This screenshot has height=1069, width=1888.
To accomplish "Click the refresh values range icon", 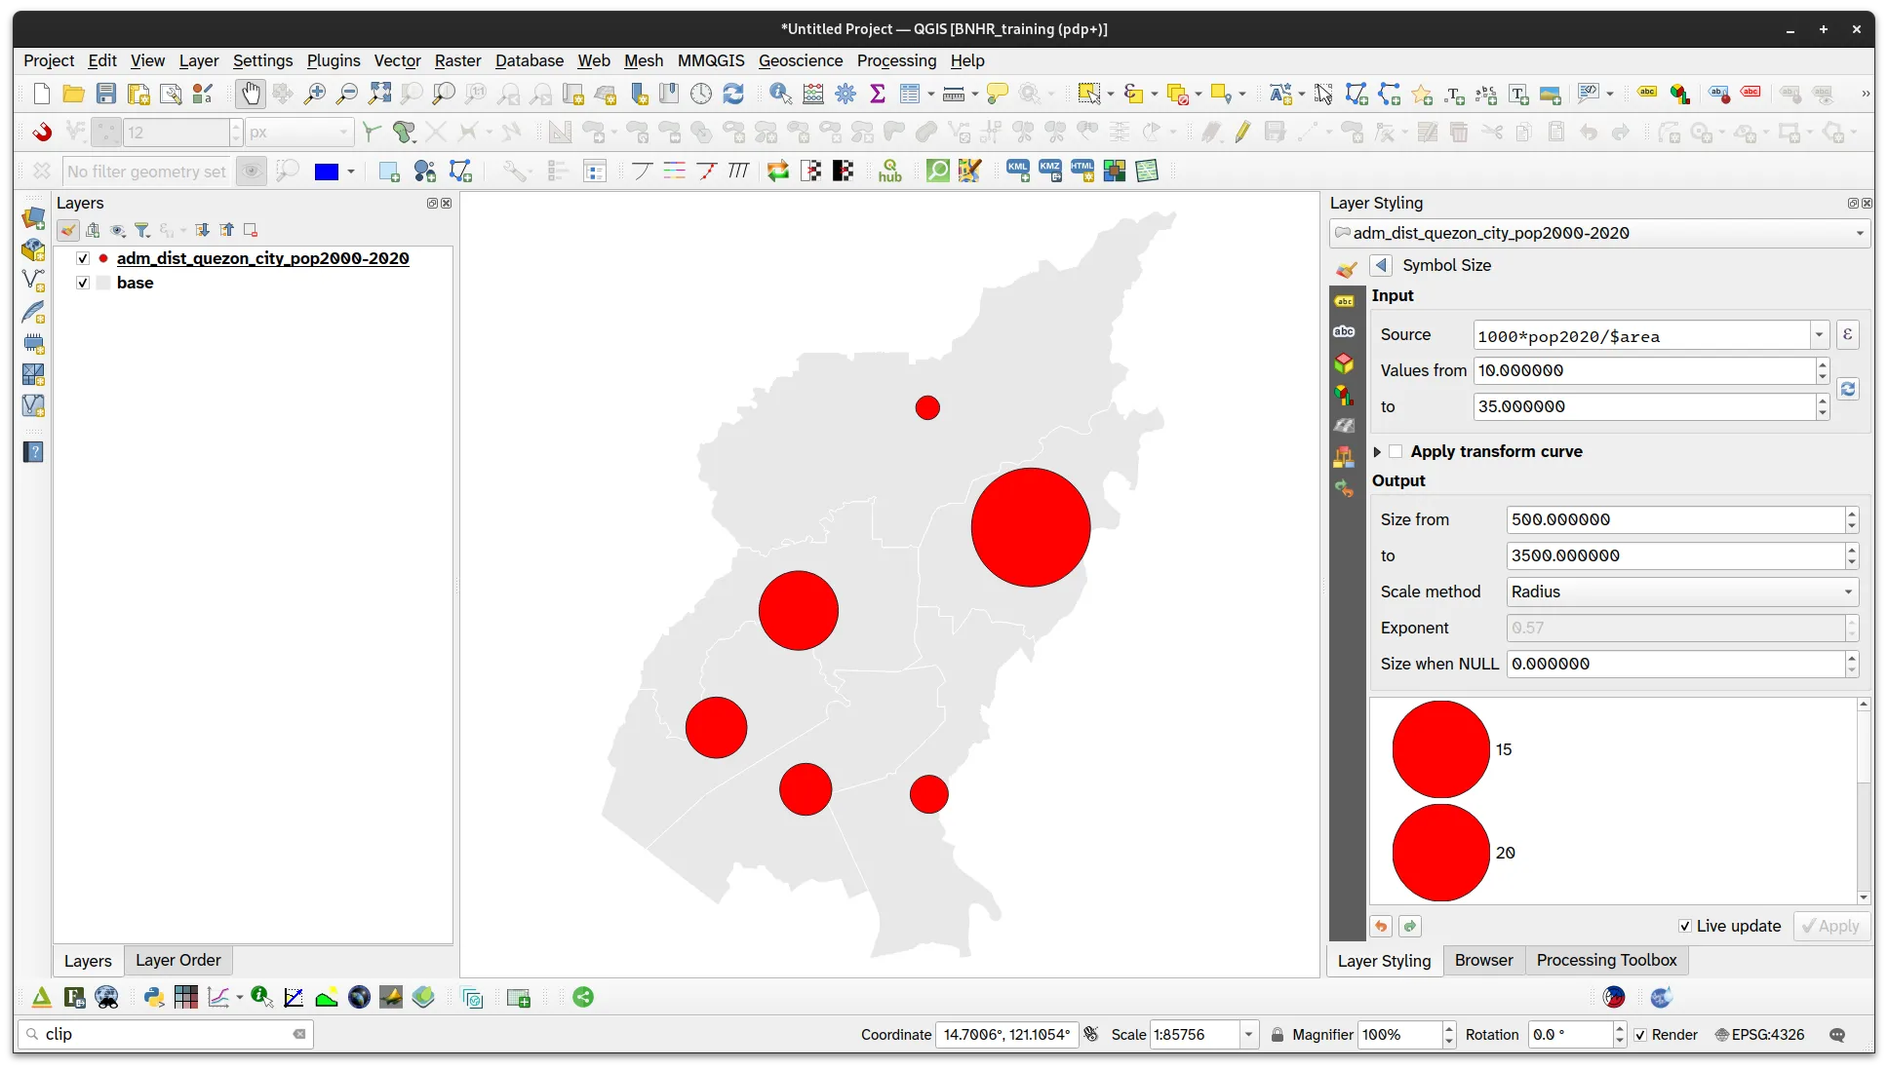I will [x=1847, y=389].
